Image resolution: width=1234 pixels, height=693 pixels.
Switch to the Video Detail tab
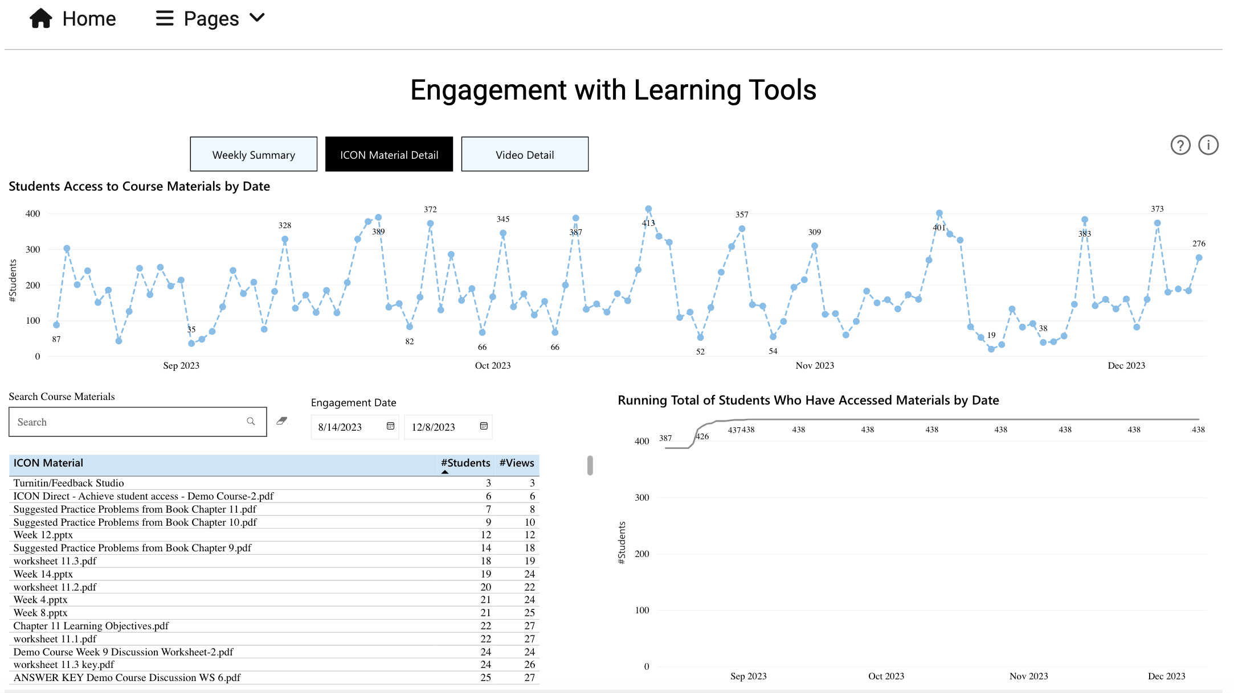(x=524, y=154)
